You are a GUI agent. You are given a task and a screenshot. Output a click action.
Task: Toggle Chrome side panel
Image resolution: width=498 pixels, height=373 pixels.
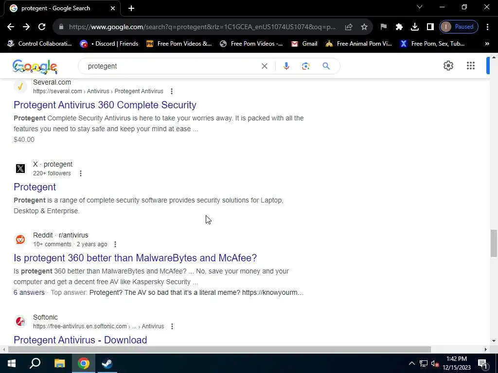[430, 27]
